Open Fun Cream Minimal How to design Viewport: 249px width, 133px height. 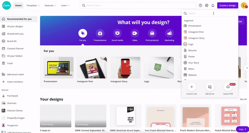click(x=161, y=116)
